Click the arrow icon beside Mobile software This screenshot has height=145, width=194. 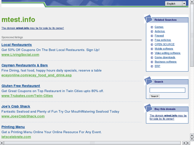coord(152,49)
